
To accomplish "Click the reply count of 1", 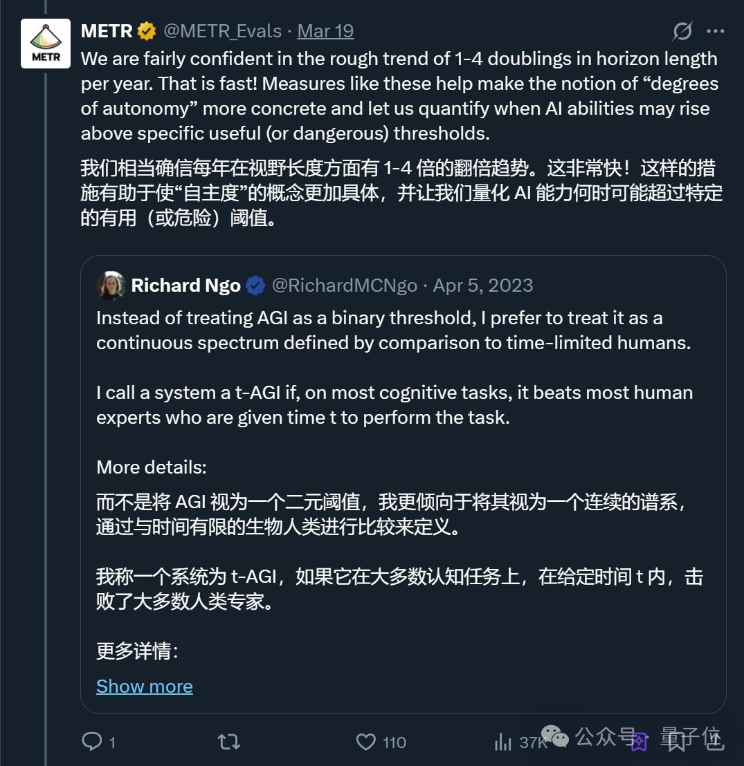I will point(111,741).
